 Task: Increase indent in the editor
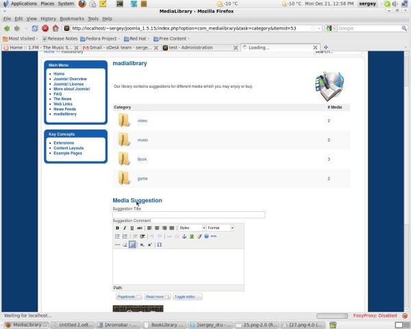coord(142,236)
